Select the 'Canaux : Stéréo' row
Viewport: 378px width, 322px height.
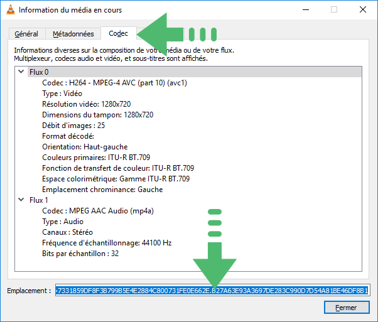[x=68, y=232]
